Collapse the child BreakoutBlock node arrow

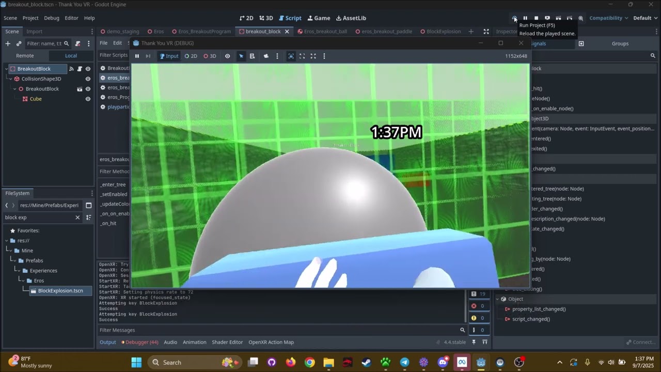click(15, 89)
